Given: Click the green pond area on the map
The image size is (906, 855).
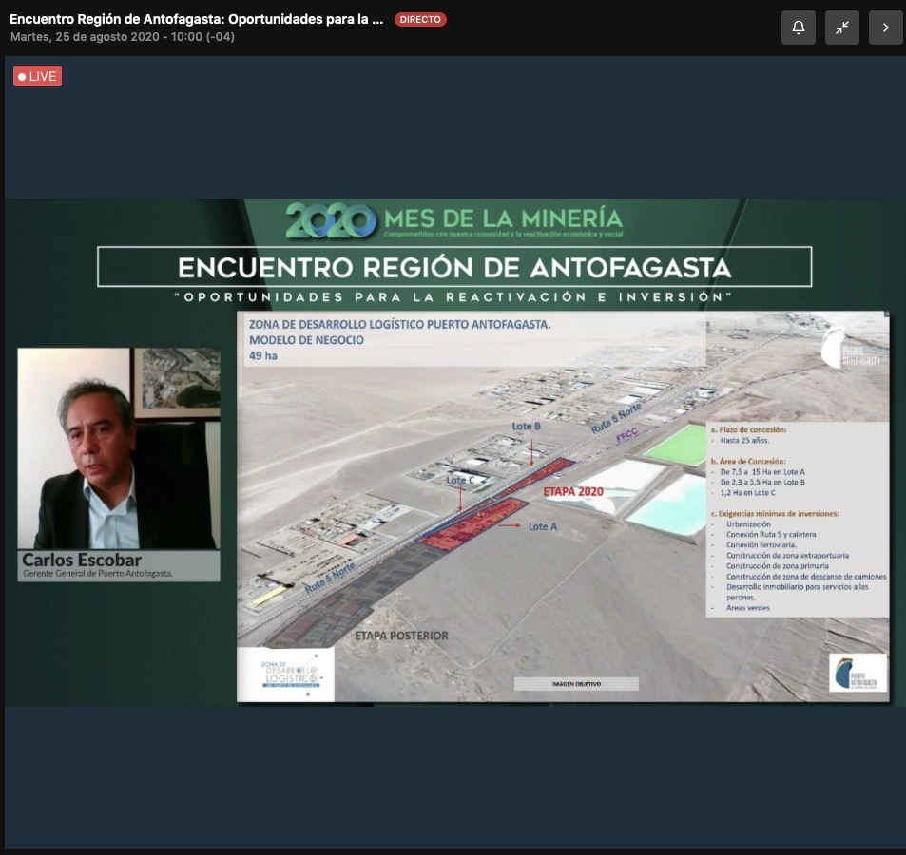Looking at the screenshot, I should point(683,445).
